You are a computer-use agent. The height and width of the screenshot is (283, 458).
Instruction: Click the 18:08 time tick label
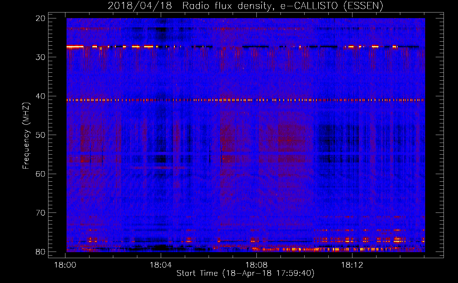[256, 265]
